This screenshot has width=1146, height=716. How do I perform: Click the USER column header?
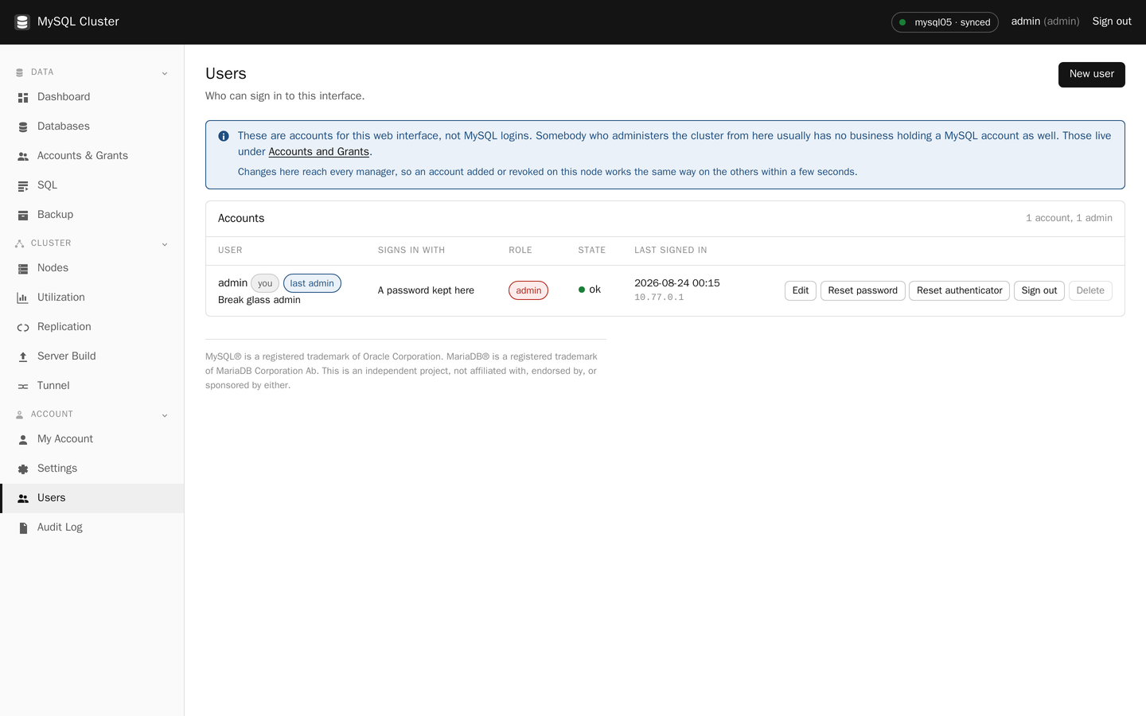coord(230,251)
